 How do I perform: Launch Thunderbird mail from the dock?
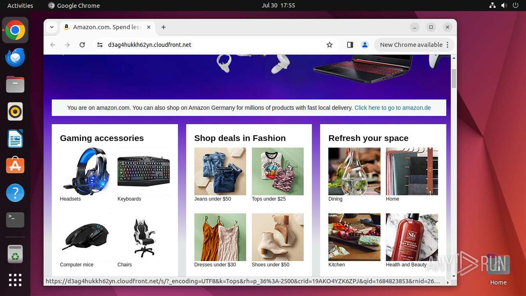[x=15, y=57]
